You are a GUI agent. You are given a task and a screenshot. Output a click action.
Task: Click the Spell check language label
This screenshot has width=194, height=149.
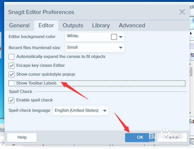click(29, 110)
